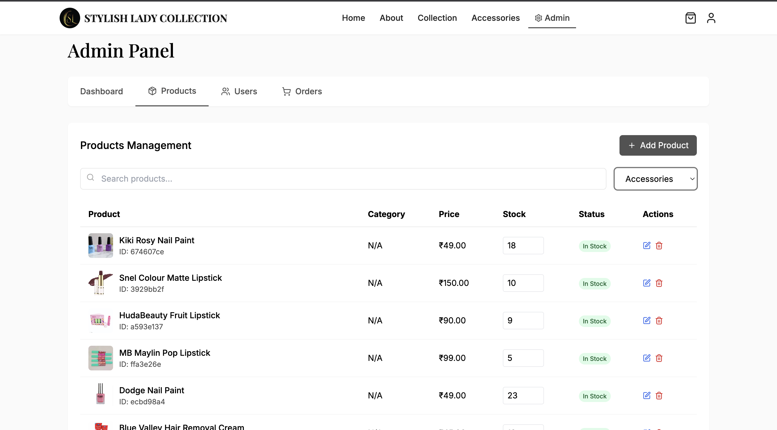Click the Stylish Lady Collection logo
777x430 pixels.
click(70, 18)
